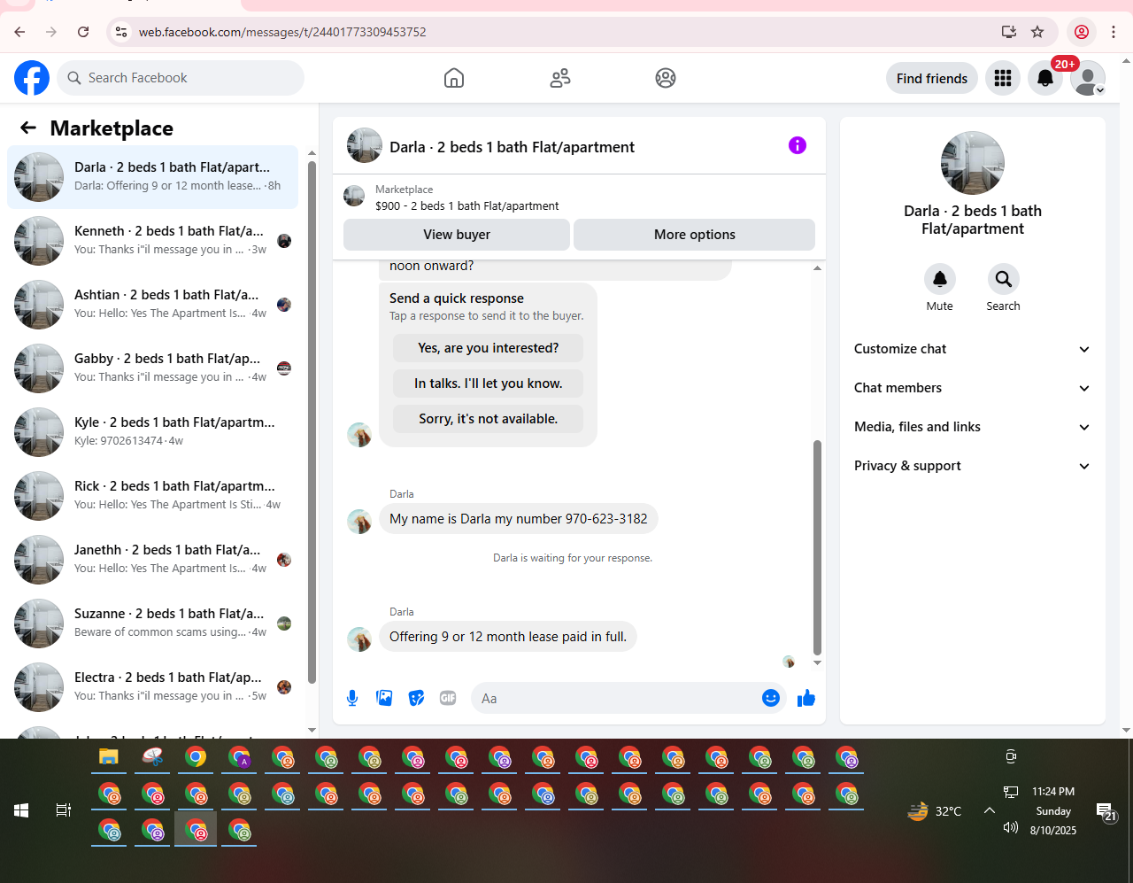Click the volume speaker tray icon
This screenshot has width=1133, height=883.
(1011, 828)
